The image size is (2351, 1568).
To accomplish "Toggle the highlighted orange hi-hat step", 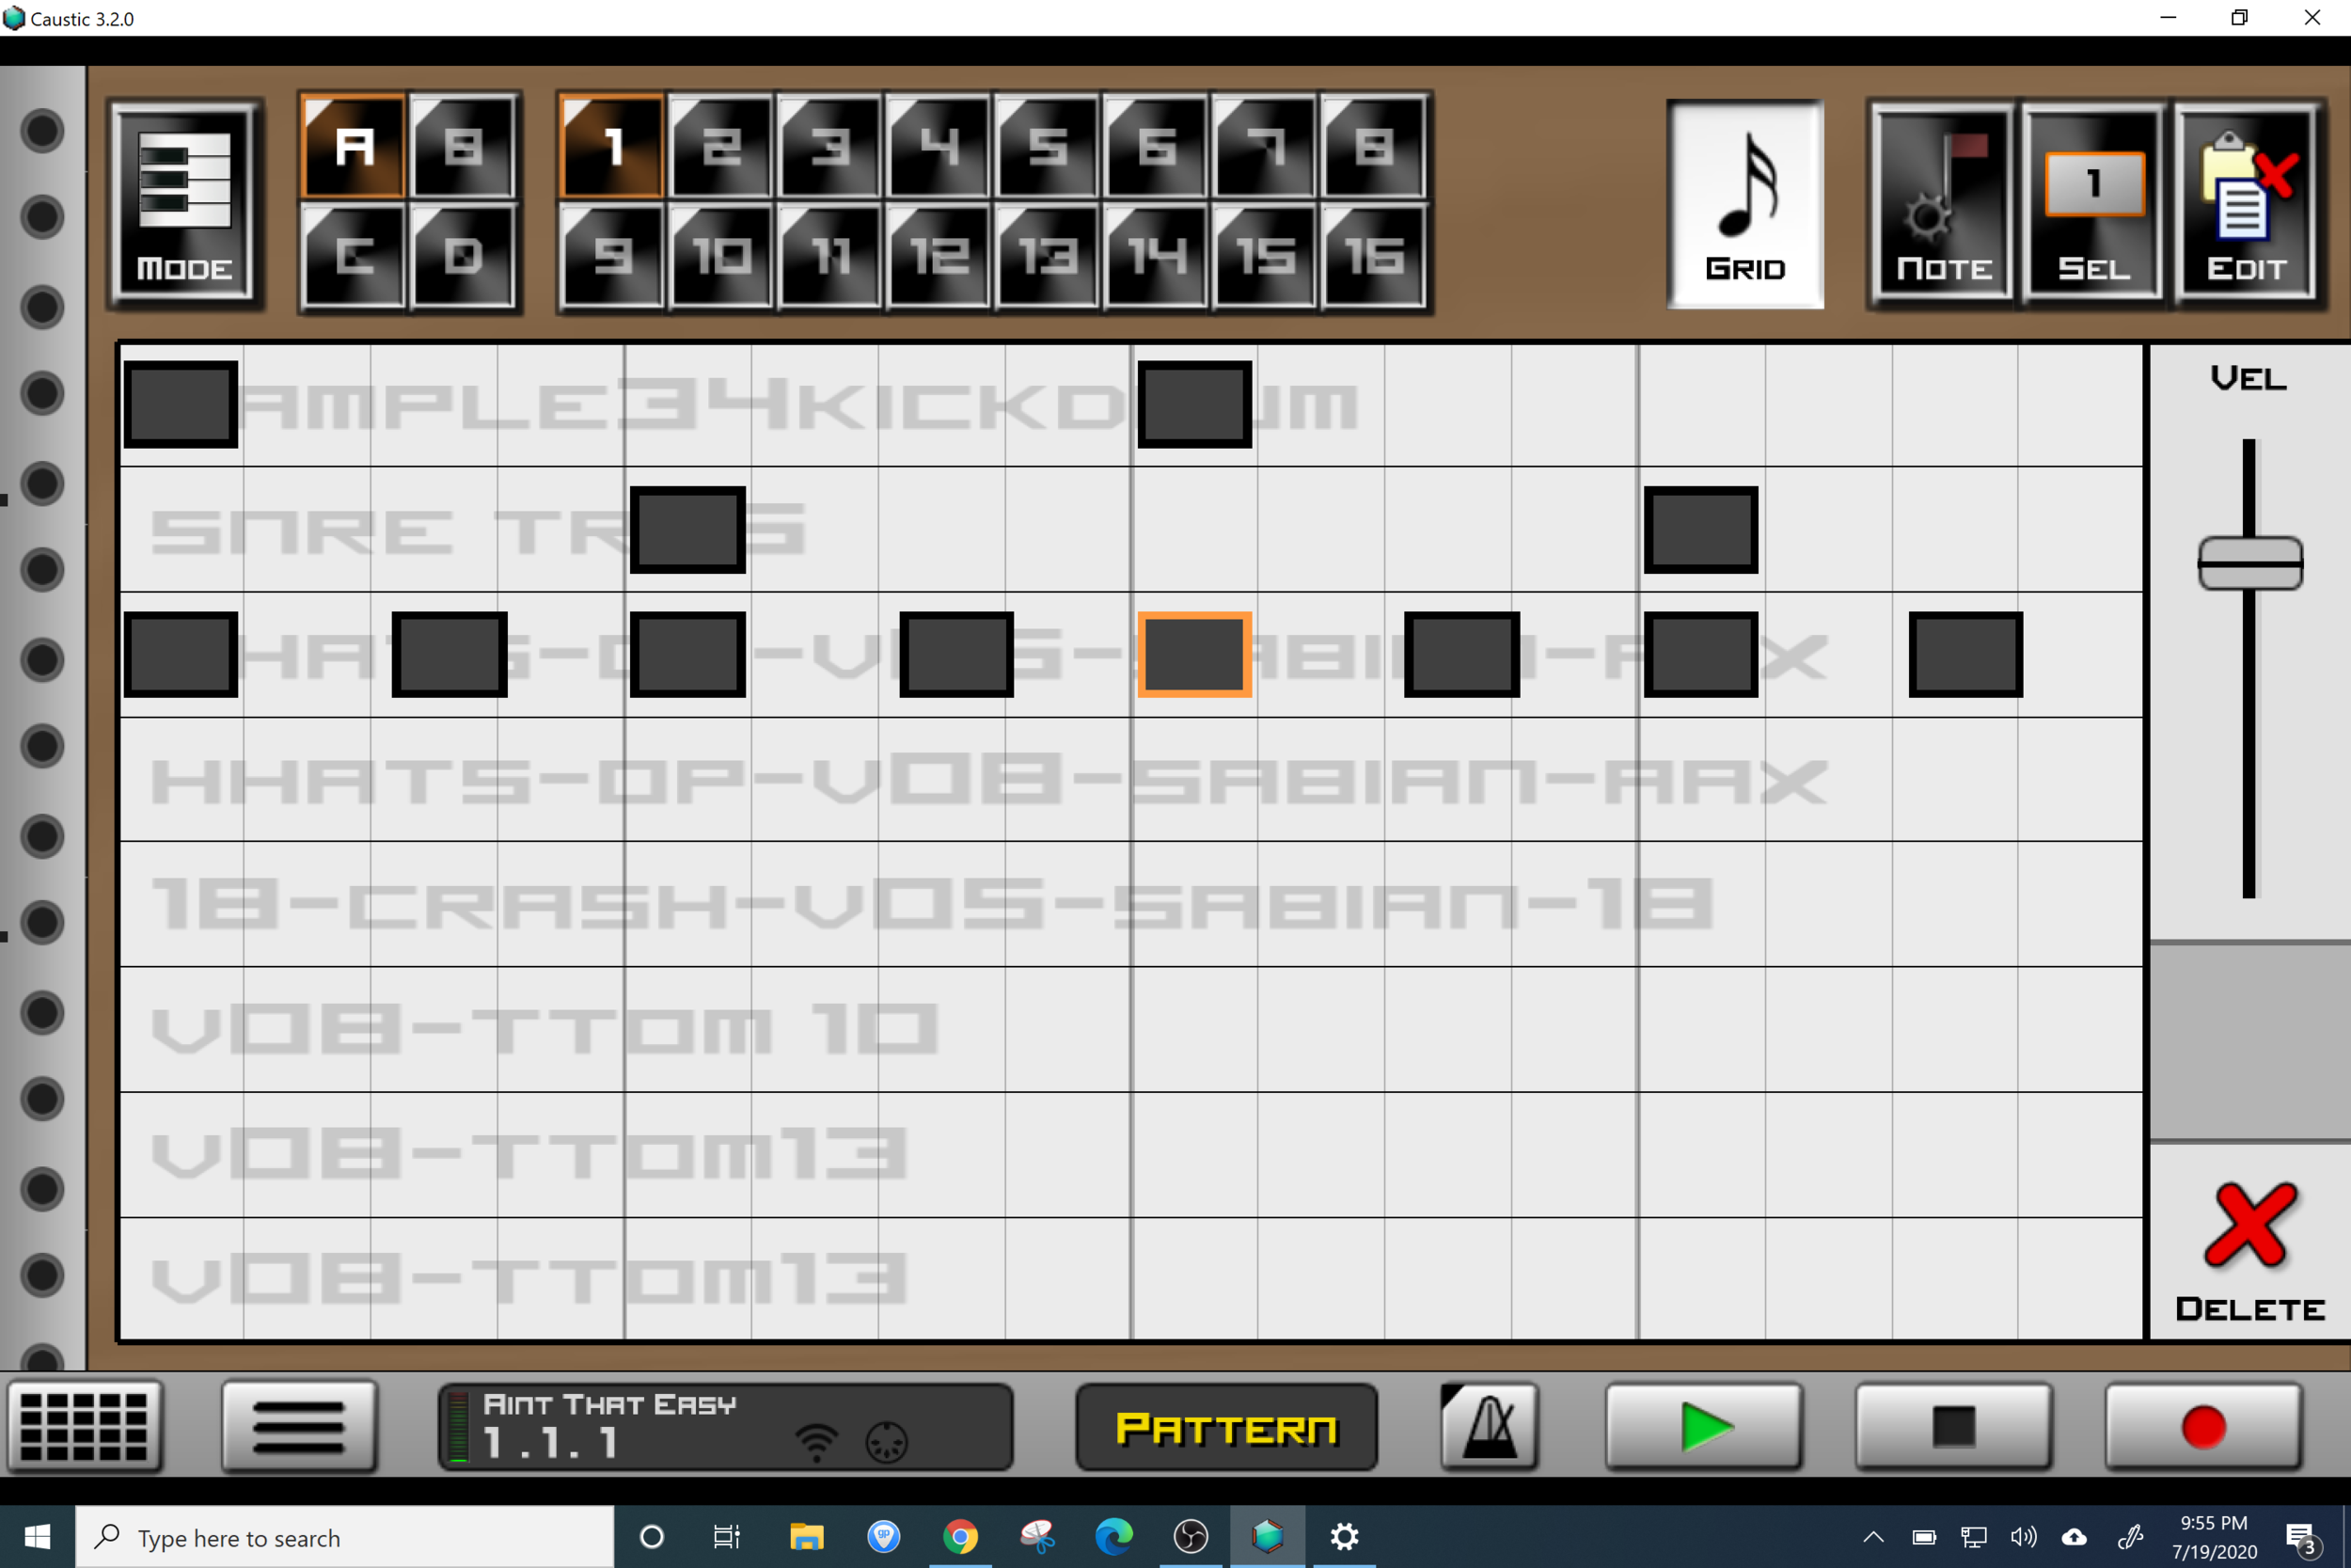I will [1193, 654].
